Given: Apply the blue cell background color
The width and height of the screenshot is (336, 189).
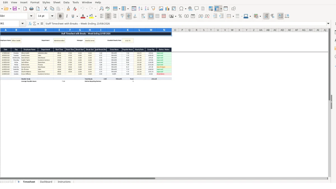Looking at the screenshot, I should (246, 16).
